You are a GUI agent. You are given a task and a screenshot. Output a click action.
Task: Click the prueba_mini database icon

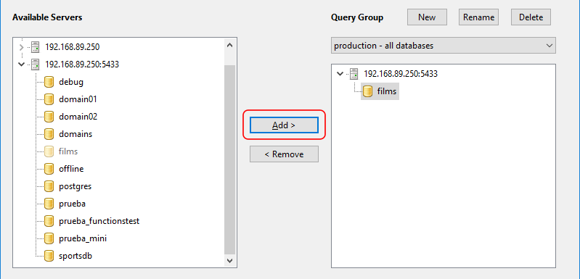click(49, 238)
